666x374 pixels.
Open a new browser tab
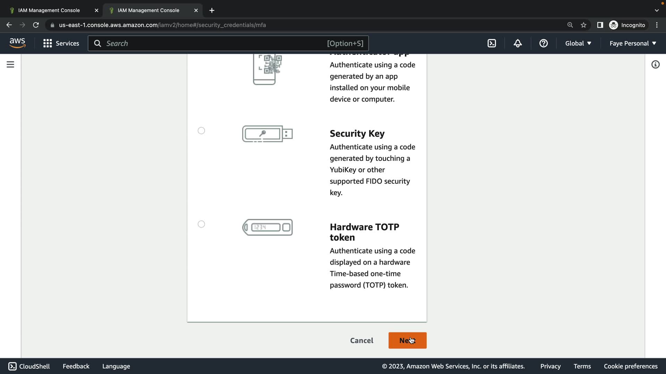point(212,10)
